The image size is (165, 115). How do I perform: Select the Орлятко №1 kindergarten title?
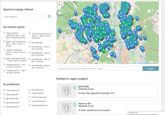pyautogui.click(x=85, y=104)
